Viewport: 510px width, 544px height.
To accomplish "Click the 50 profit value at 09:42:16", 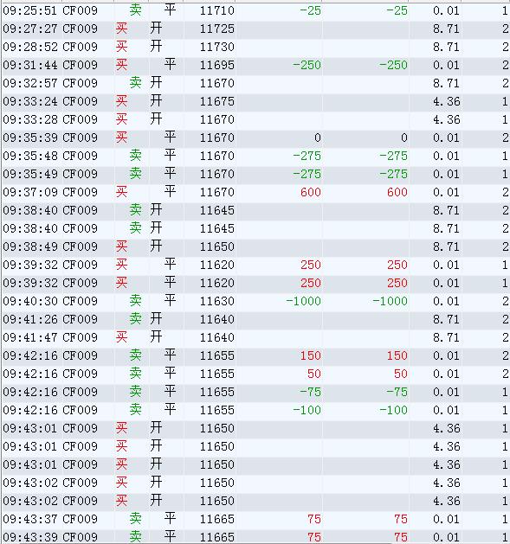I will (313, 374).
